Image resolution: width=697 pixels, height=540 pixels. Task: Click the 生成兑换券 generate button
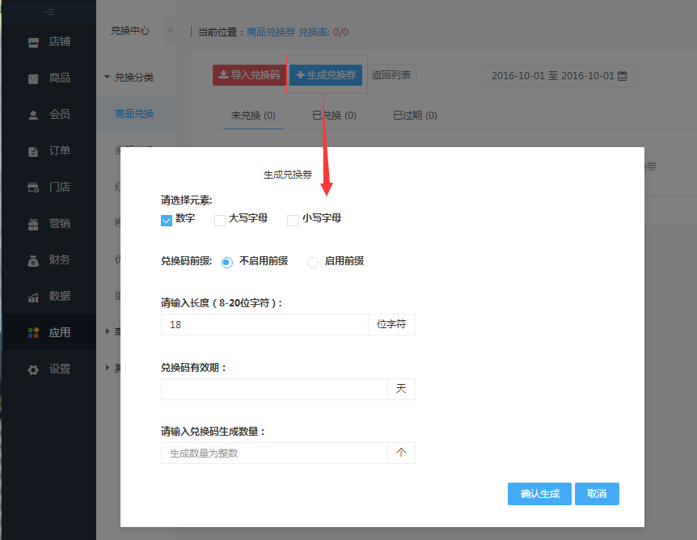326,75
